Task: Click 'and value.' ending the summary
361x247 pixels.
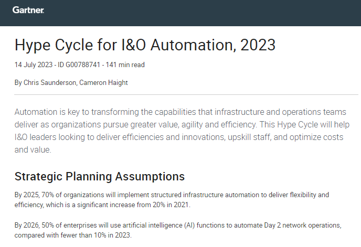Action: [x=33, y=150]
